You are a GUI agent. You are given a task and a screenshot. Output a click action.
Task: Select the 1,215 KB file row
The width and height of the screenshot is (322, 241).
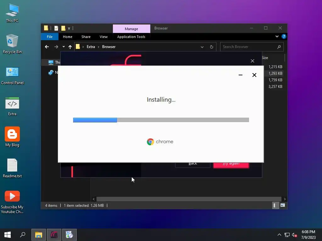(x=275, y=67)
